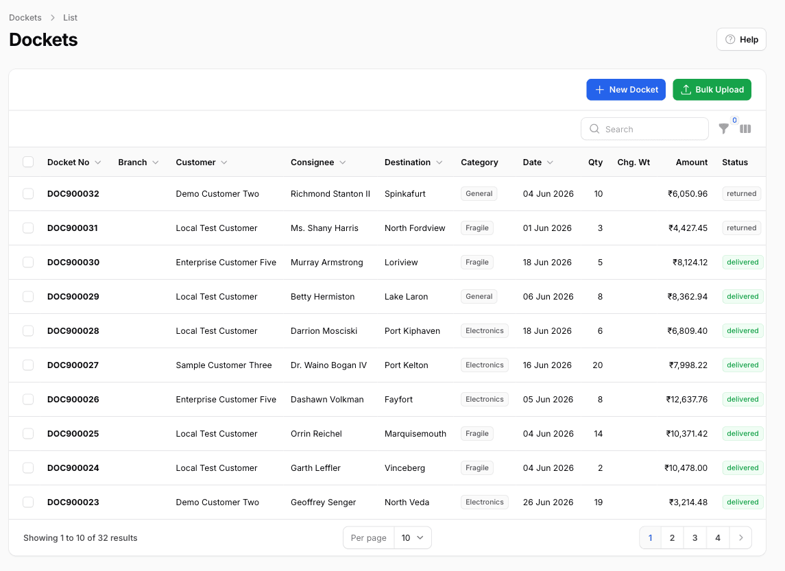Select checkbox for DOC900025
Screen dimensions: 785x571
click(28, 434)
